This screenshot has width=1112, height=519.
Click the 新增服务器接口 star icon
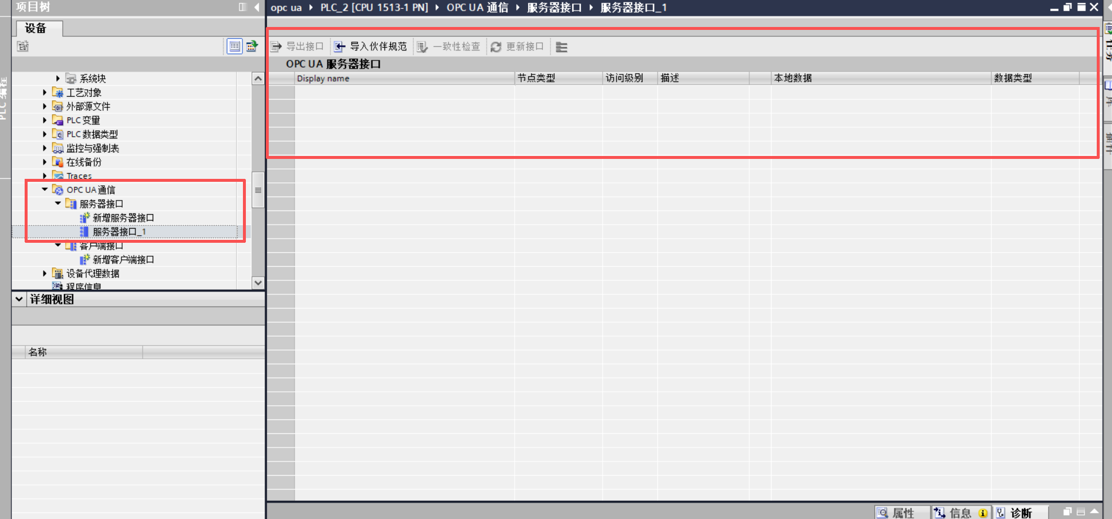pyautogui.click(x=85, y=218)
